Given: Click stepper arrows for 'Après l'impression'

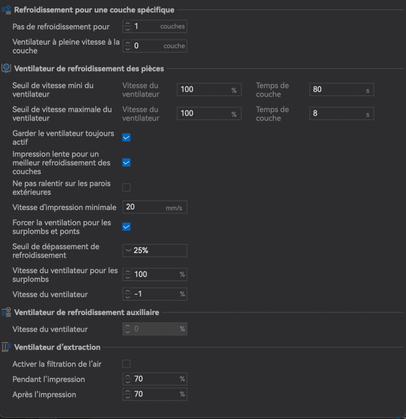Looking at the screenshot, I should tap(128, 394).
